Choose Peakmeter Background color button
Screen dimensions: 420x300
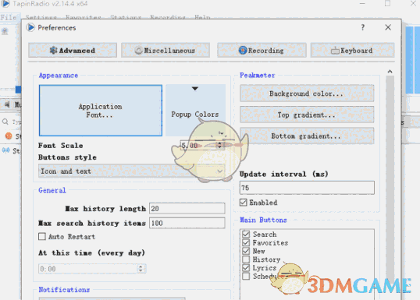(x=307, y=94)
